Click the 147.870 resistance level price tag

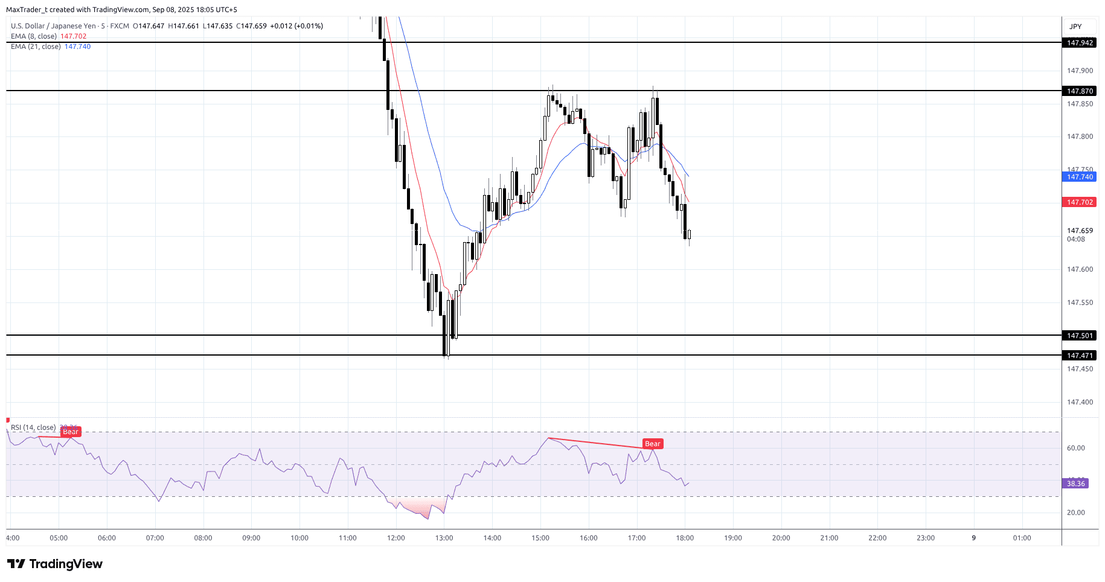(x=1079, y=91)
